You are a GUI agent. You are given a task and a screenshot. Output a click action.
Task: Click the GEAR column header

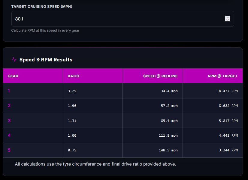[x=13, y=76]
